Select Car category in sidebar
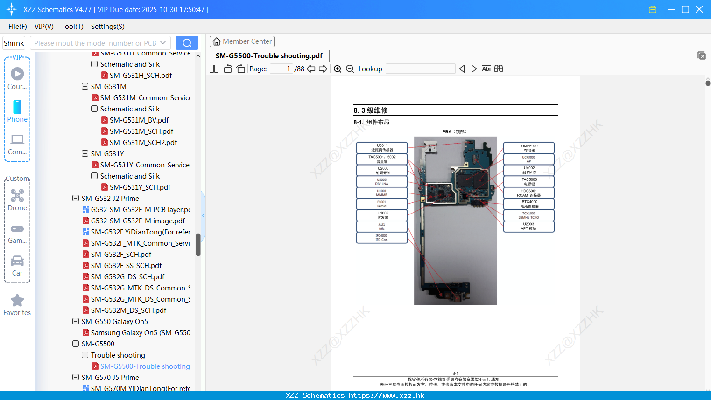 click(x=17, y=266)
